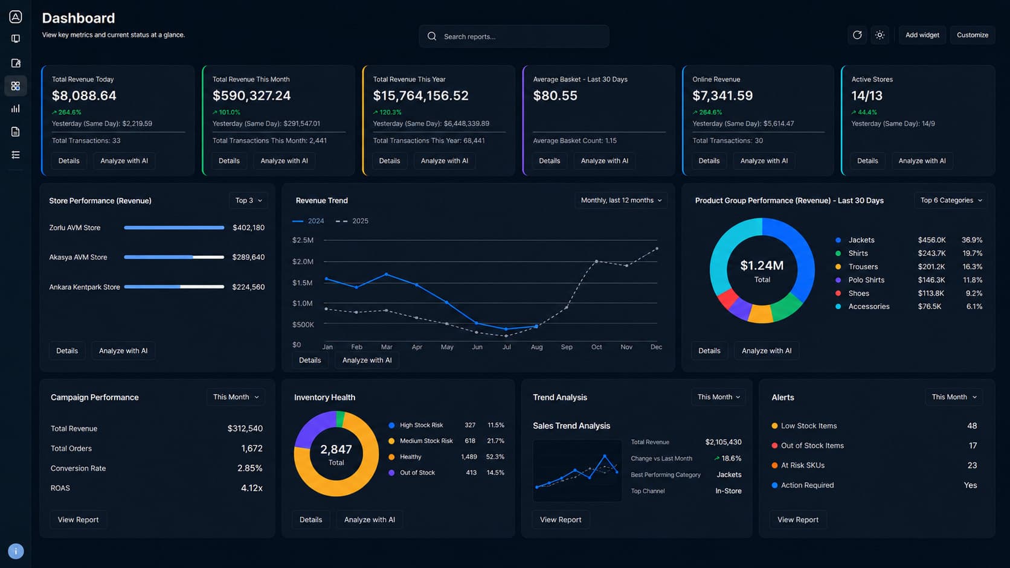This screenshot has width=1010, height=568.
Task: Select the dashboard grid icon in sidebar
Action: (16, 86)
